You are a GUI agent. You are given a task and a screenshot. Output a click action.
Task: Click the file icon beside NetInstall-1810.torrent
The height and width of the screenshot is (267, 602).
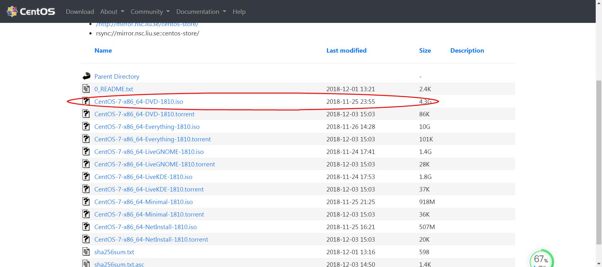pyautogui.click(x=86, y=239)
